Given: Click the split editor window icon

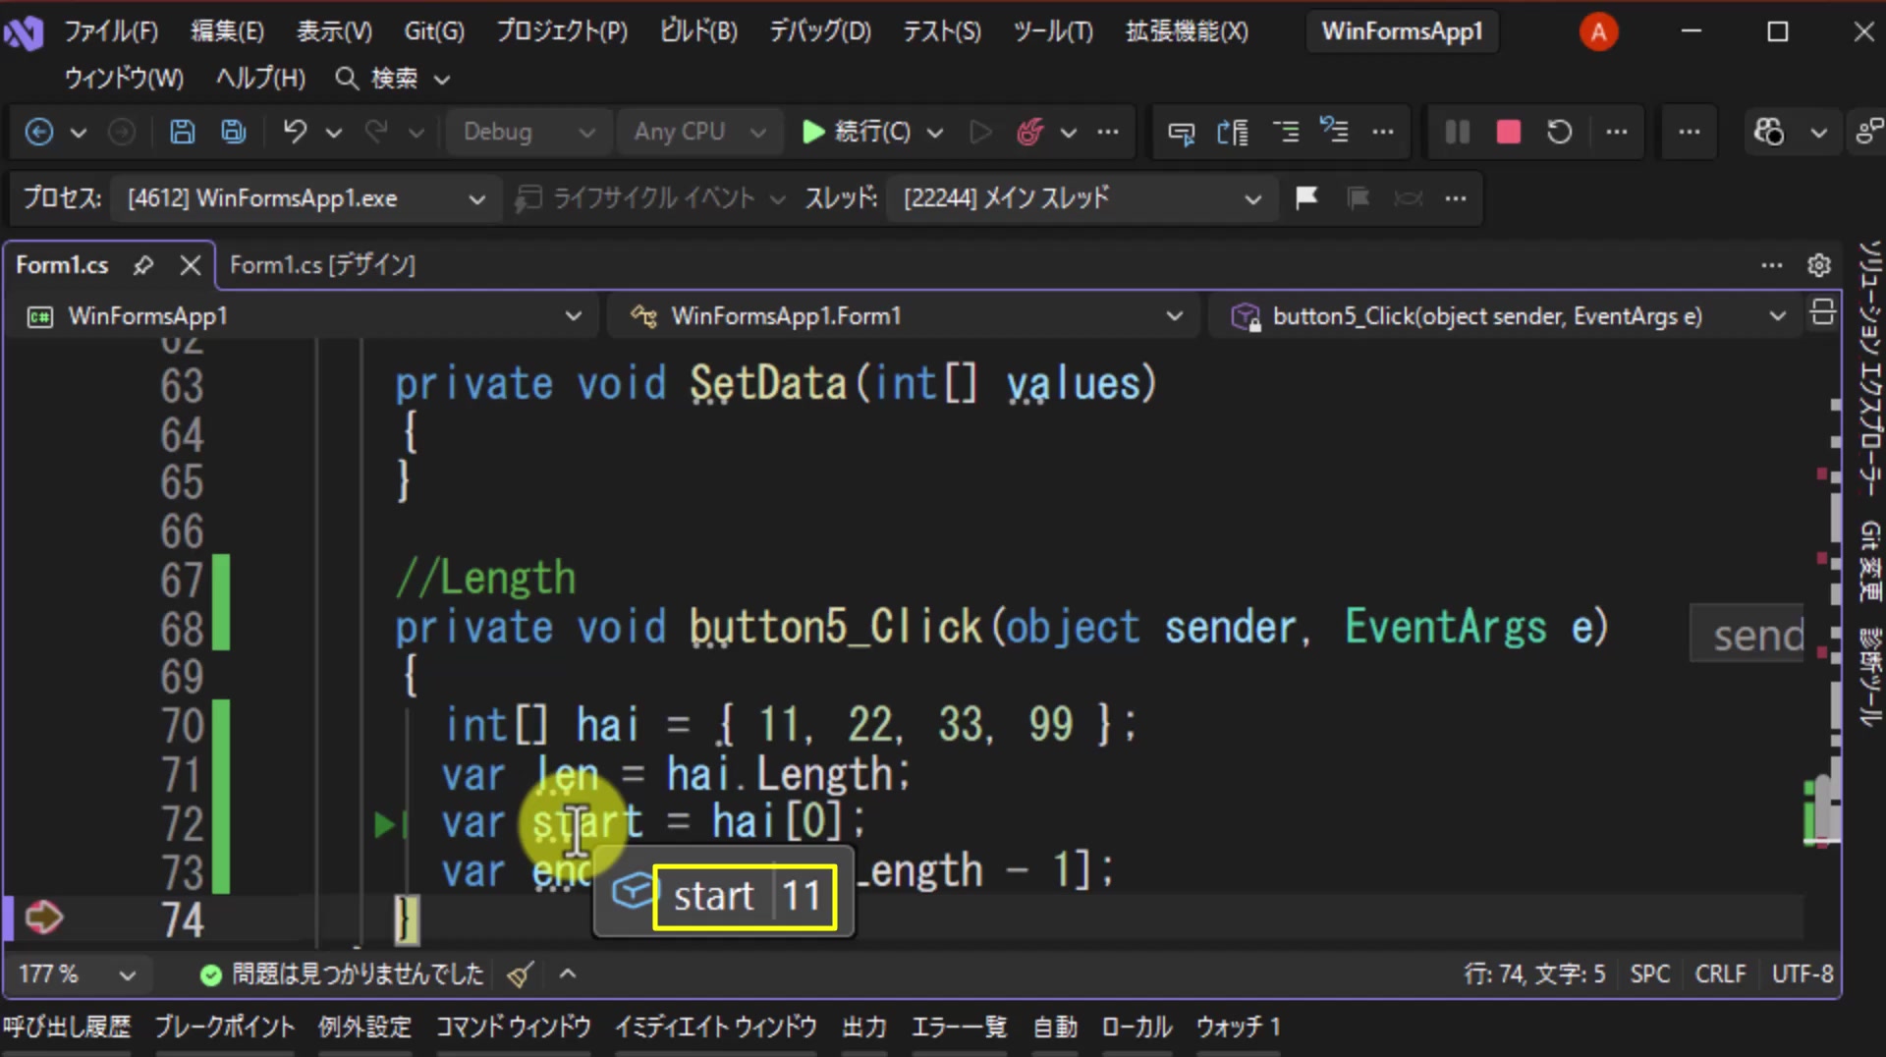Looking at the screenshot, I should (x=1823, y=313).
